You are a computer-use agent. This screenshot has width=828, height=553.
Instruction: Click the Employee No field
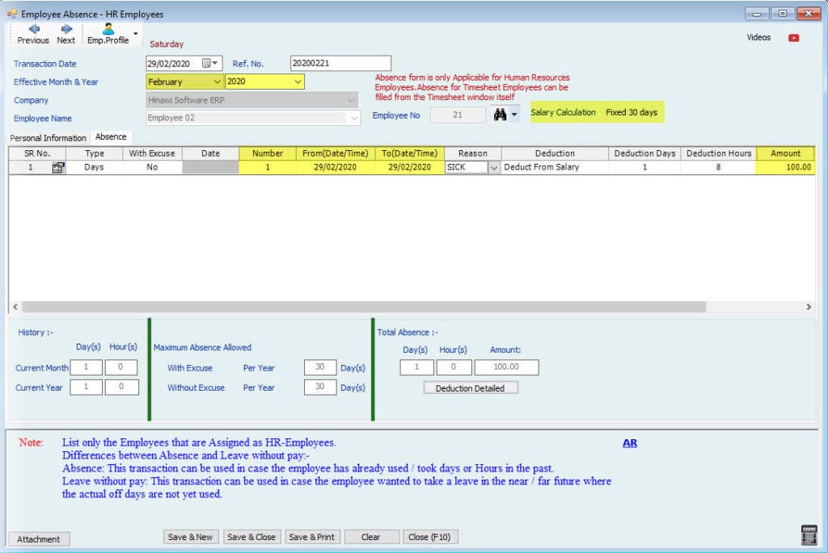click(x=458, y=115)
